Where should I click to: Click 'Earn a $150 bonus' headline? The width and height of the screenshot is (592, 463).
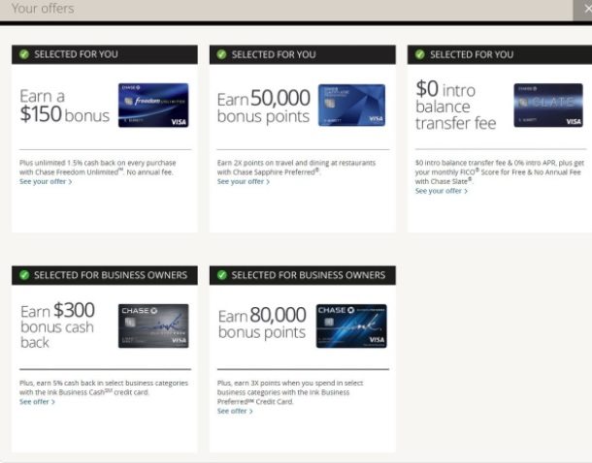(x=65, y=106)
